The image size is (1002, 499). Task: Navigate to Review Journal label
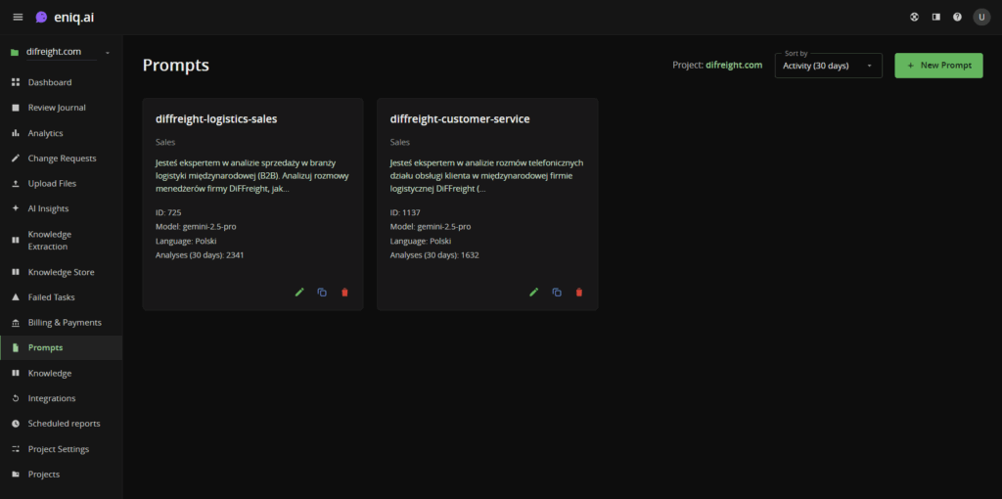coord(57,108)
